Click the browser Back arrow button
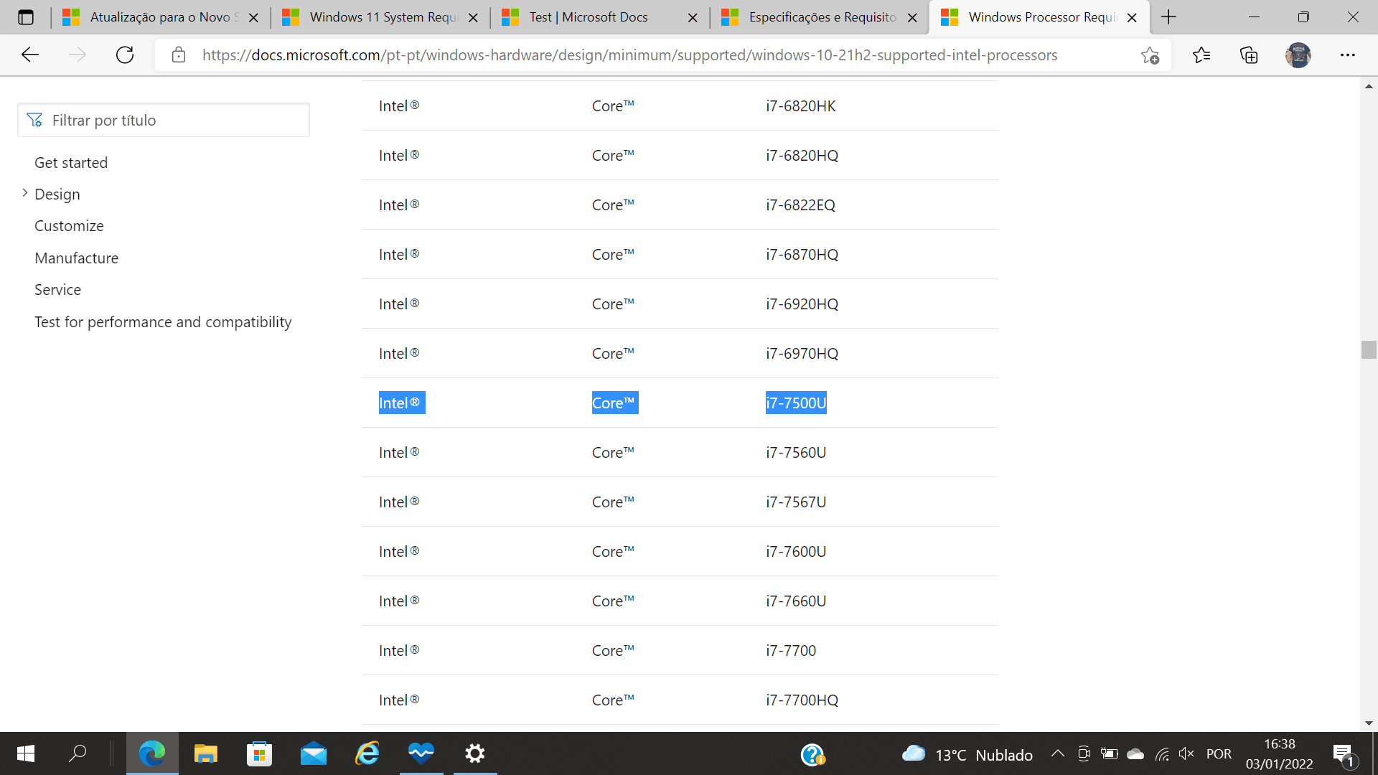The height and width of the screenshot is (775, 1378). click(x=30, y=55)
